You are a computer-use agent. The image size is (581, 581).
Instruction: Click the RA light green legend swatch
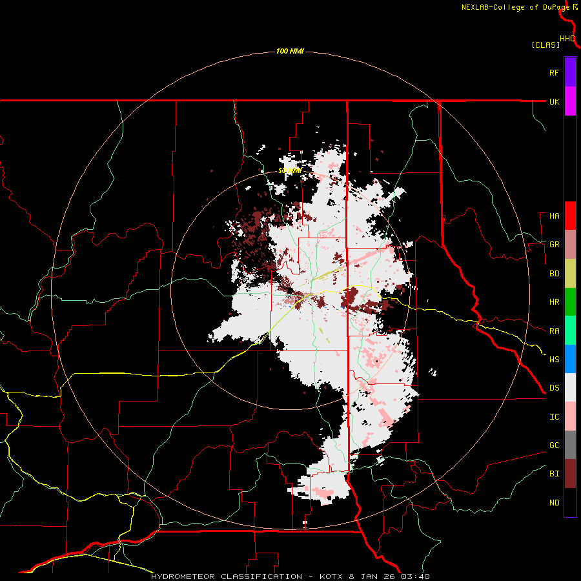pos(570,331)
